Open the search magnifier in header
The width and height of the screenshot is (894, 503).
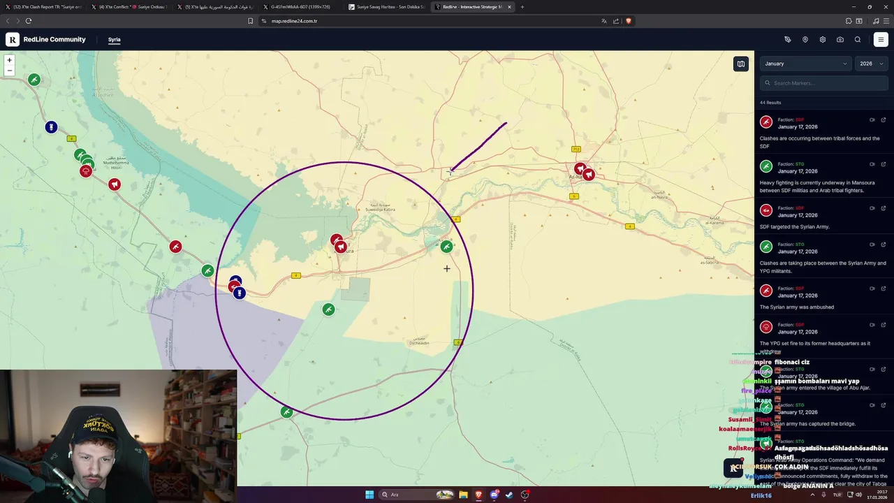[x=858, y=40]
